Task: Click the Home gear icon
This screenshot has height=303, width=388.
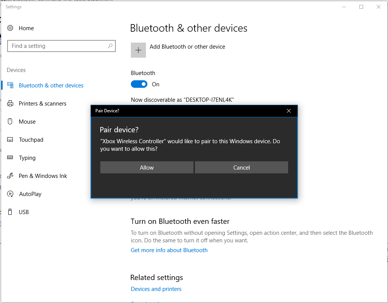Action: [x=10, y=28]
